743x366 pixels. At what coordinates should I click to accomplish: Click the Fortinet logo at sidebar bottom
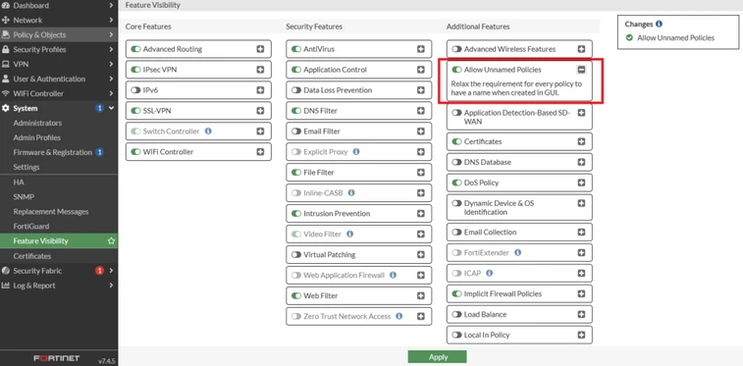point(57,358)
